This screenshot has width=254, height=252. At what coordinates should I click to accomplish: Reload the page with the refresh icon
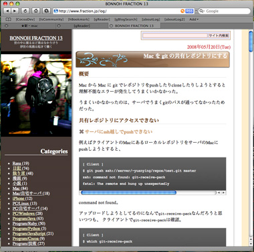pos(25,11)
